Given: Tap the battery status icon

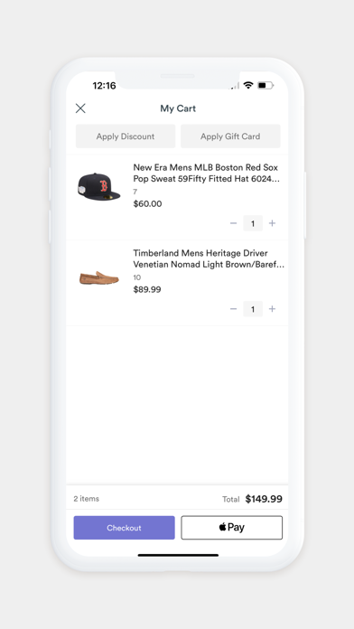Looking at the screenshot, I should (265, 86).
